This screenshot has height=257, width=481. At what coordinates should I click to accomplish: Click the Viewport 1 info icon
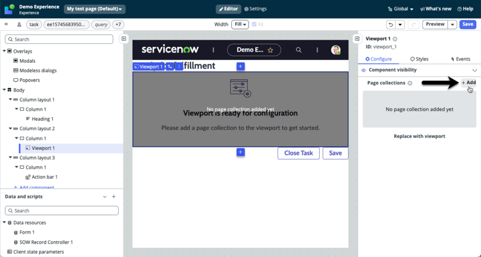click(x=395, y=39)
